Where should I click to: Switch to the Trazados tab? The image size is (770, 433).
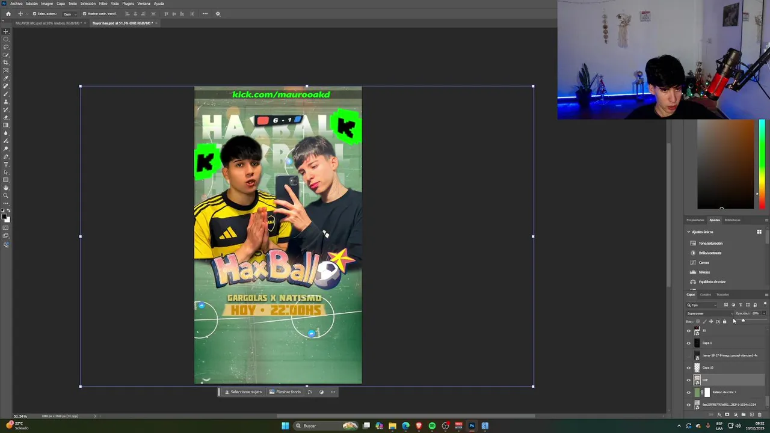(722, 295)
